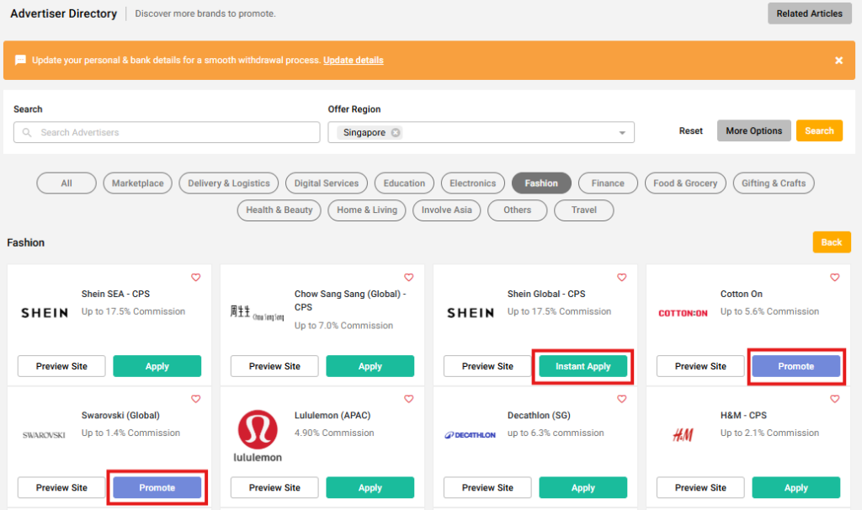
Task: Favorite Cotton On using heart icon
Action: pos(835,278)
